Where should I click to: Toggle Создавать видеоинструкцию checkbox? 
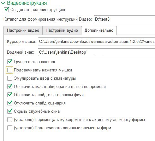point(6,10)
